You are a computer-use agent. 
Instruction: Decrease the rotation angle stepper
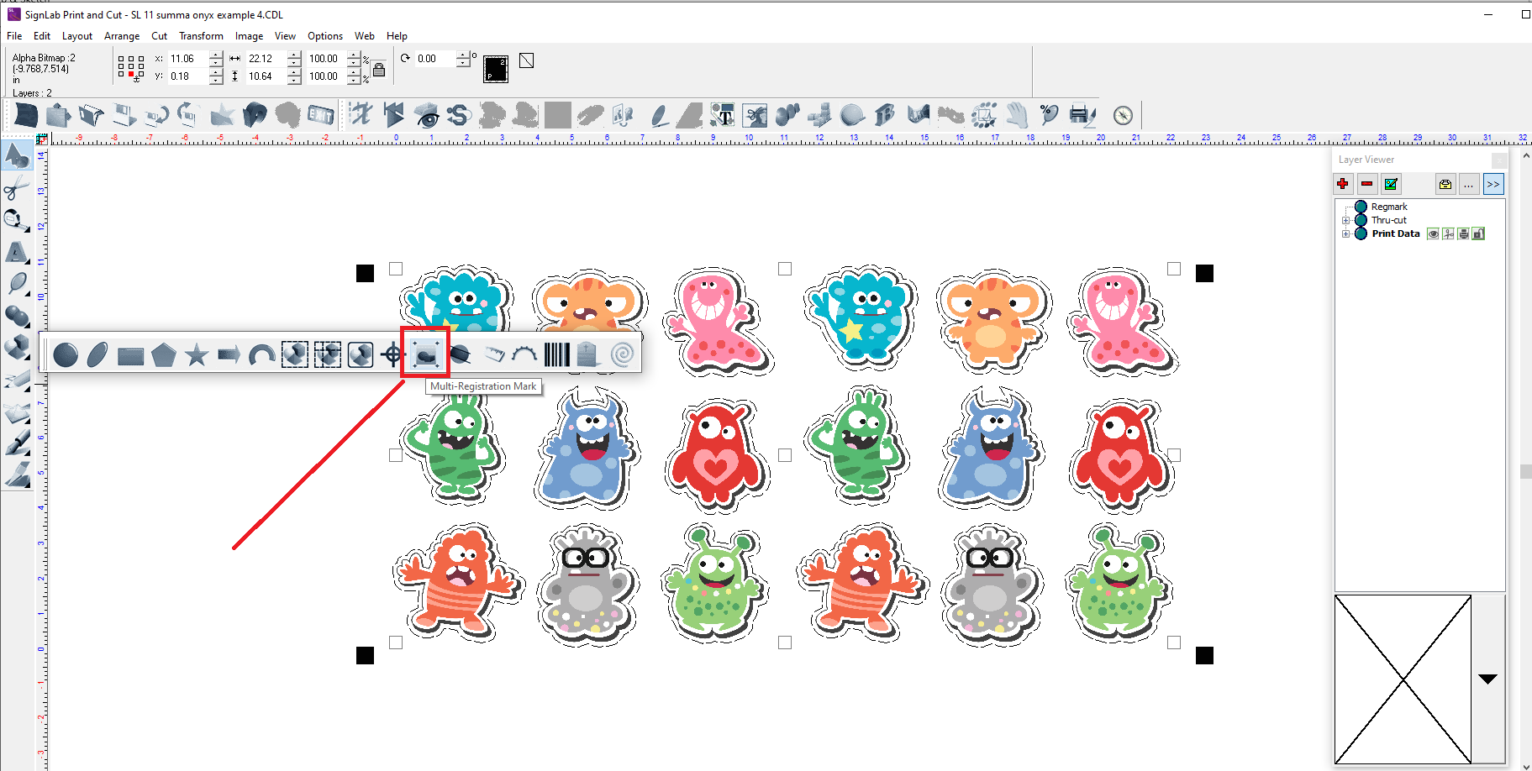pos(463,63)
